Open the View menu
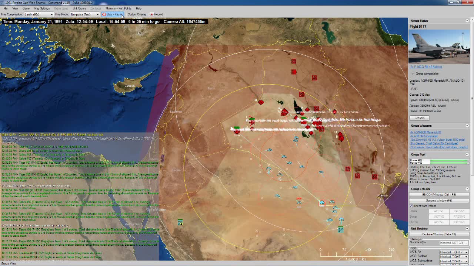This screenshot has width=474, height=266. point(15,8)
